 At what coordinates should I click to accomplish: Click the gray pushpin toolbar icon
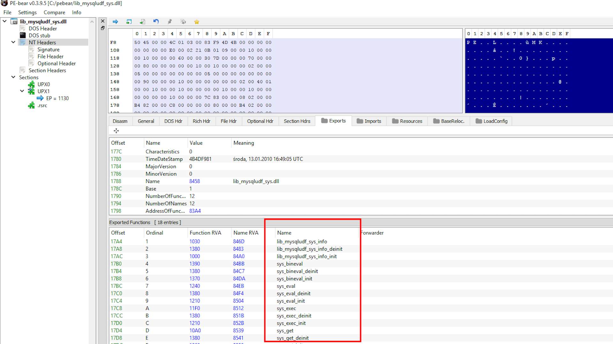[x=170, y=22]
